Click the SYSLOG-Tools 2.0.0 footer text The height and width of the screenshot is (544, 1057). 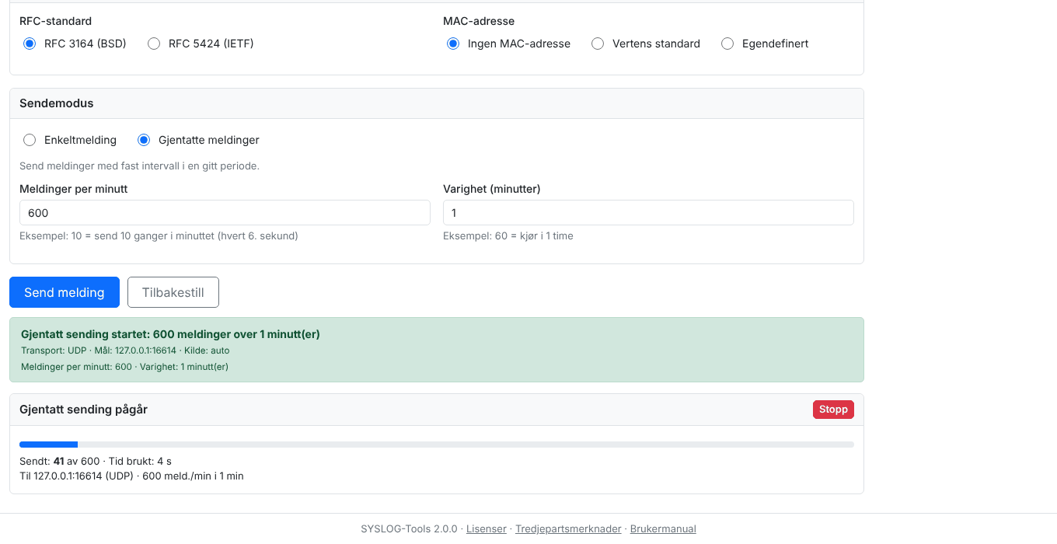tap(409, 528)
